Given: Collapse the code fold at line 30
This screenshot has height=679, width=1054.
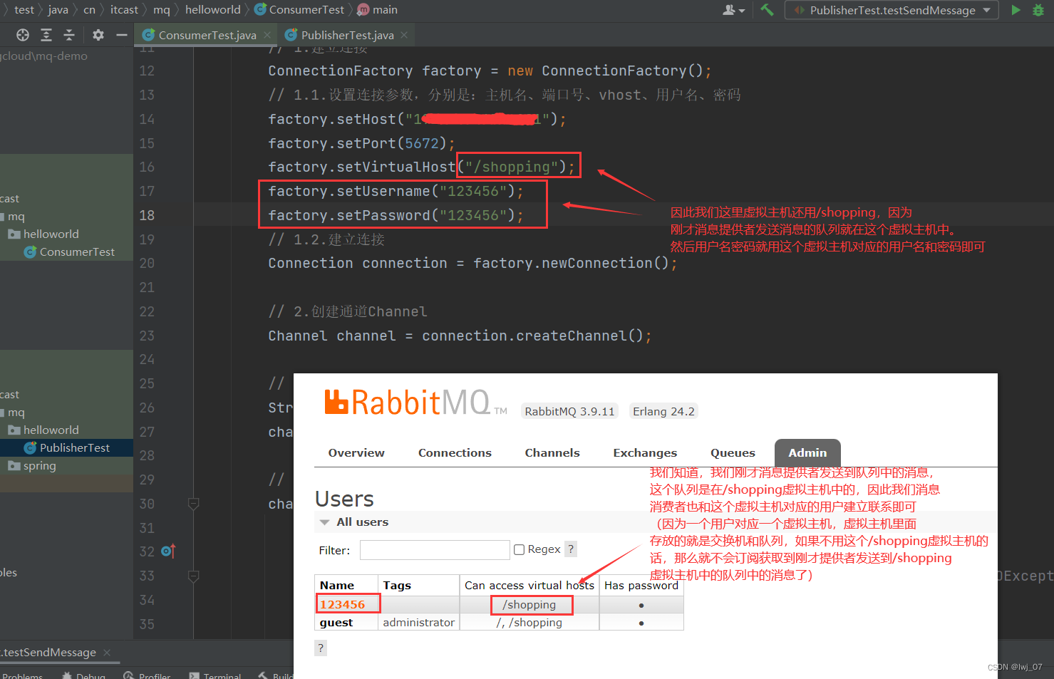Looking at the screenshot, I should (193, 504).
